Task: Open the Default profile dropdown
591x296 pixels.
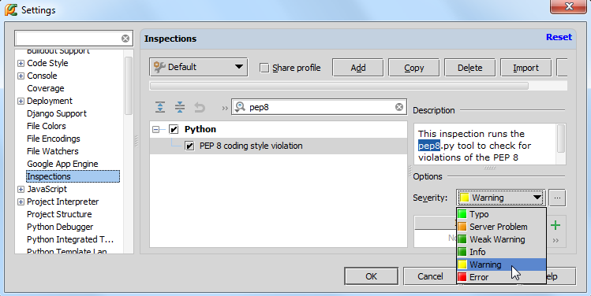Action: 199,68
